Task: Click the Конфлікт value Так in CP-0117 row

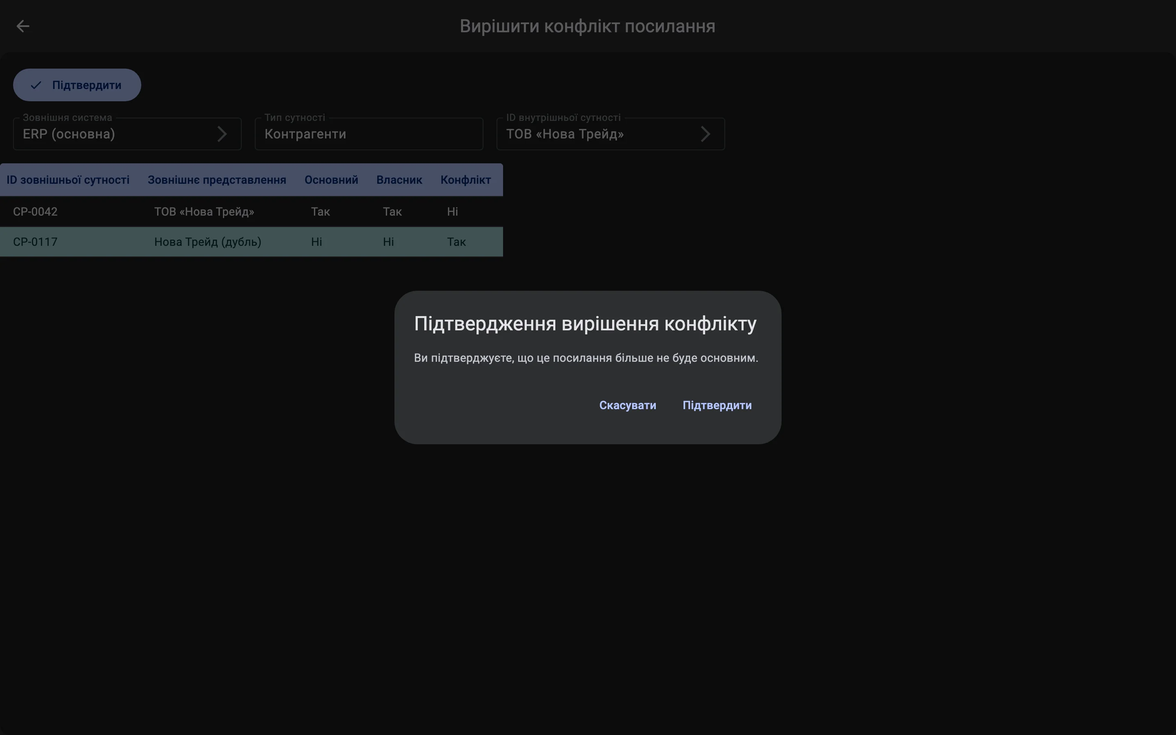Action: (x=457, y=242)
